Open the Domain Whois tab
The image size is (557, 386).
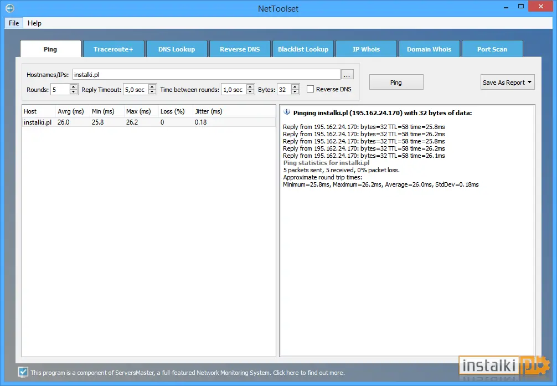[x=429, y=49]
